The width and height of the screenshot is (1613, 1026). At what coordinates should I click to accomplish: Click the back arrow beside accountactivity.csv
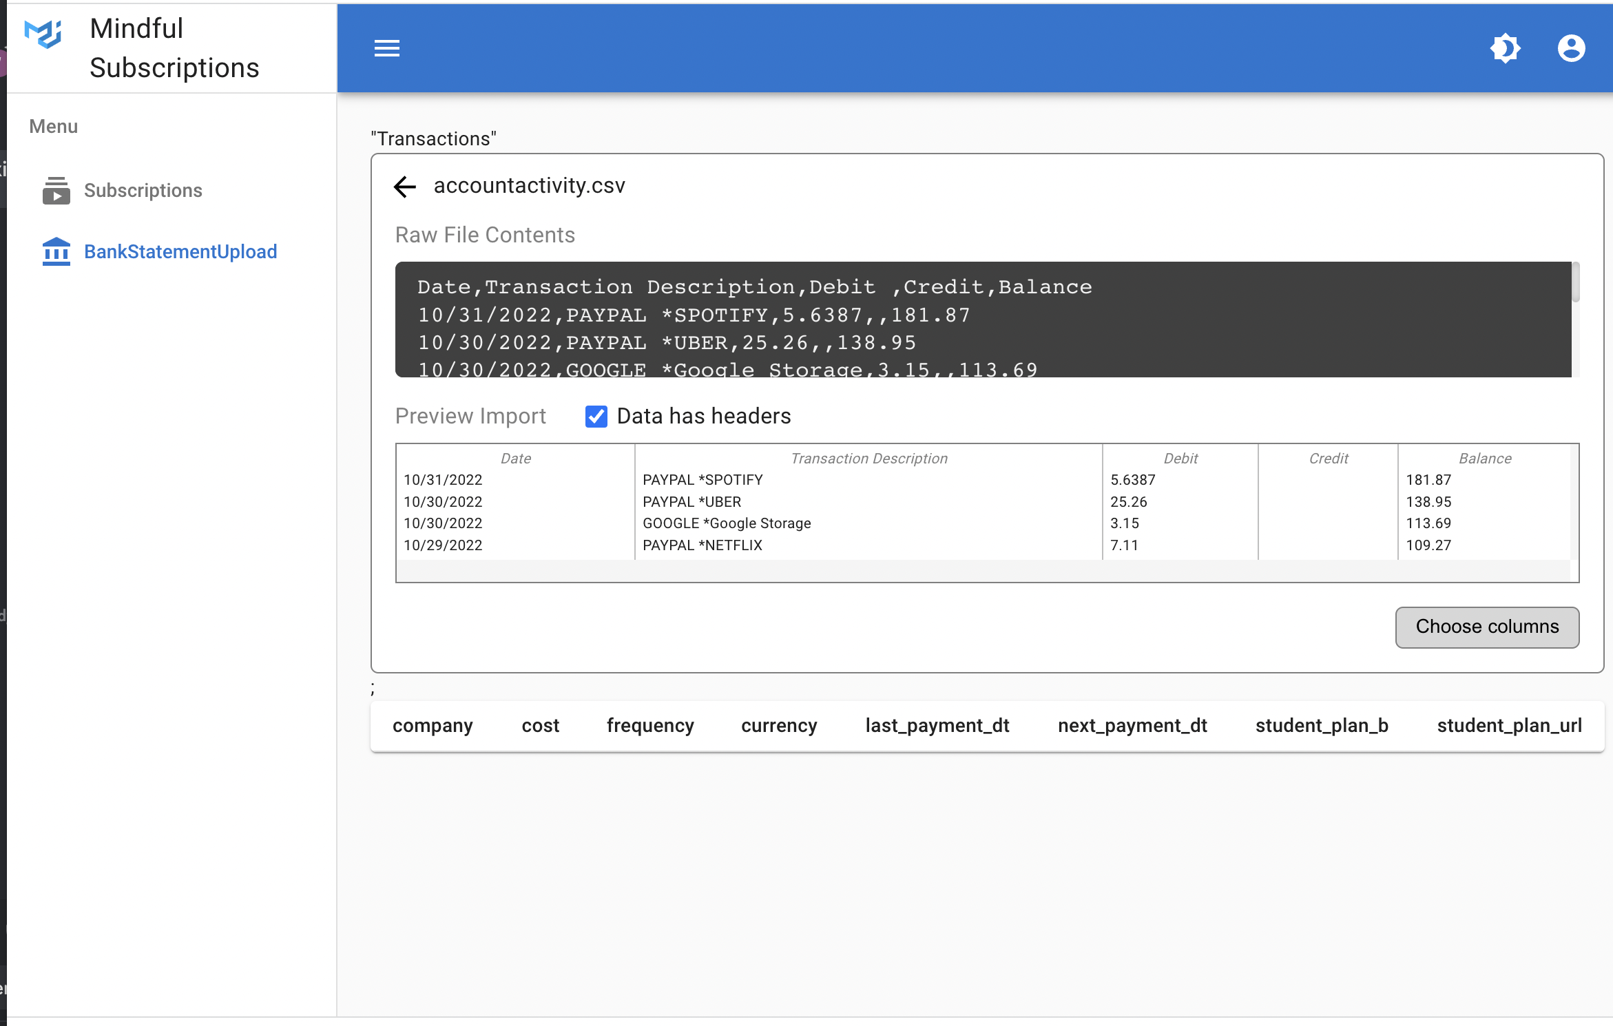click(405, 187)
